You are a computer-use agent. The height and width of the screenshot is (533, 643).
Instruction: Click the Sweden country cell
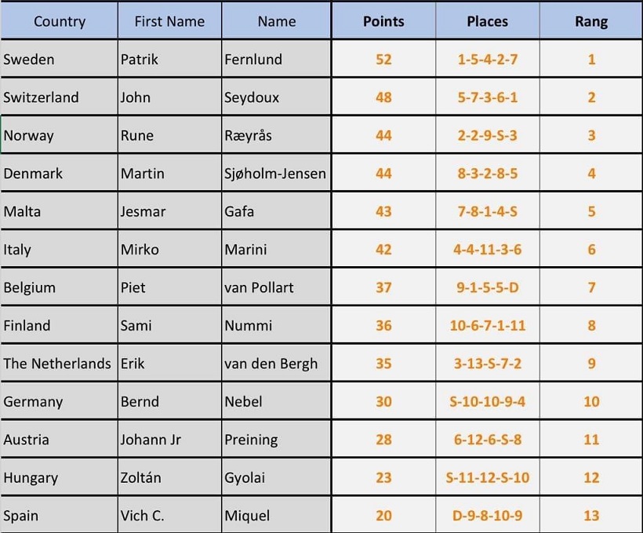59,59
